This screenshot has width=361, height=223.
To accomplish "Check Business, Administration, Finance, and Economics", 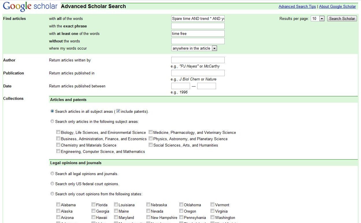I will point(58,138).
